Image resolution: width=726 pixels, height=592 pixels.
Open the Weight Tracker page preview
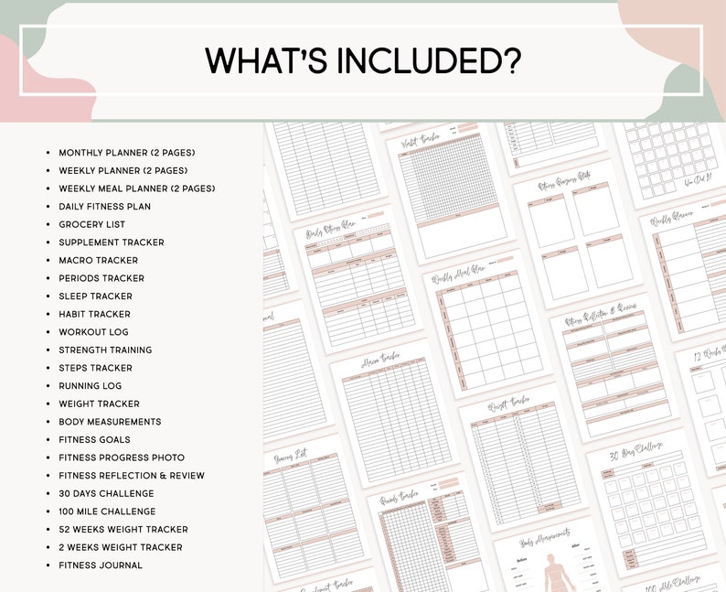[523, 457]
